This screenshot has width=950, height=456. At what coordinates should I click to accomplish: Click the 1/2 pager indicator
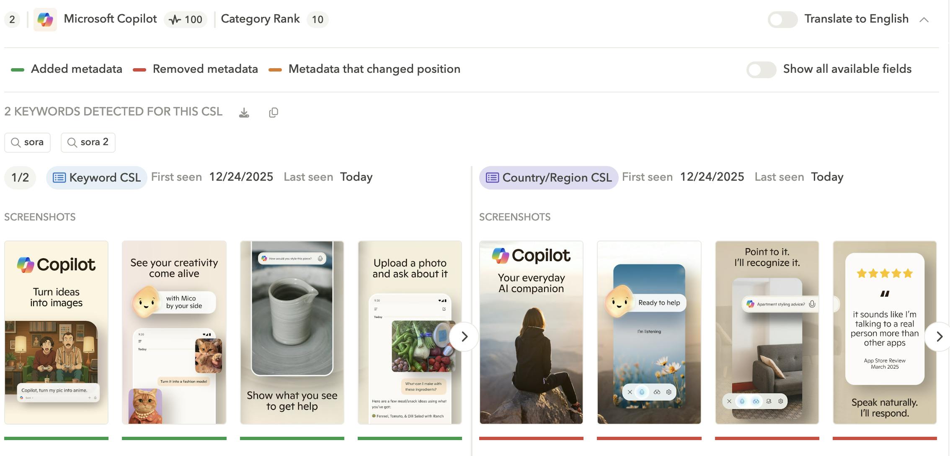tap(20, 177)
